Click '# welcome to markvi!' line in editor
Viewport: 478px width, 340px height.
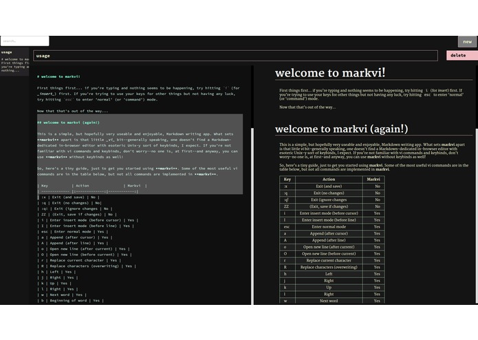(x=58, y=76)
